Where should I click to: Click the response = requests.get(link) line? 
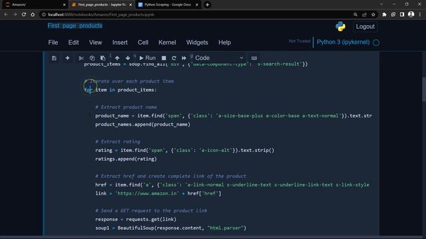136,219
